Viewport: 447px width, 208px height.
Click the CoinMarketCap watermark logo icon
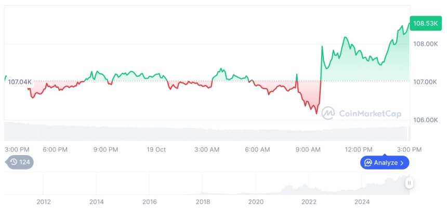[328, 113]
